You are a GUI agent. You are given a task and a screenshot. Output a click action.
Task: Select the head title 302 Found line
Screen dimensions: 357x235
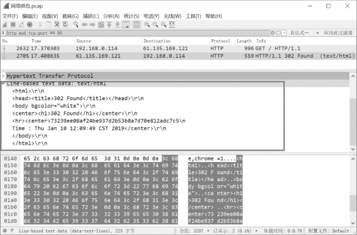tap(78, 98)
